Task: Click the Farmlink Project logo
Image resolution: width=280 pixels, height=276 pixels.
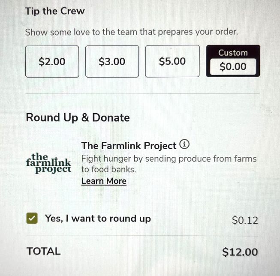Action: [48, 163]
